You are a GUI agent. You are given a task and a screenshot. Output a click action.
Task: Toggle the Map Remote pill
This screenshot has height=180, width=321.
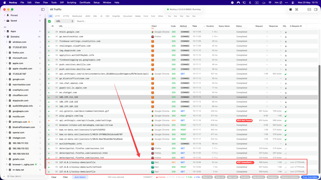[x=258, y=177]
